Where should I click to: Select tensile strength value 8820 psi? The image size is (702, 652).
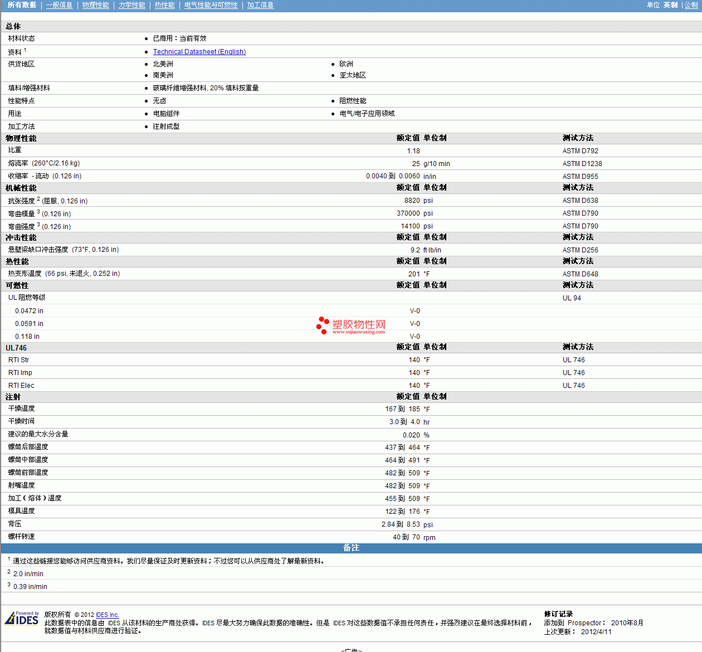[x=418, y=201]
